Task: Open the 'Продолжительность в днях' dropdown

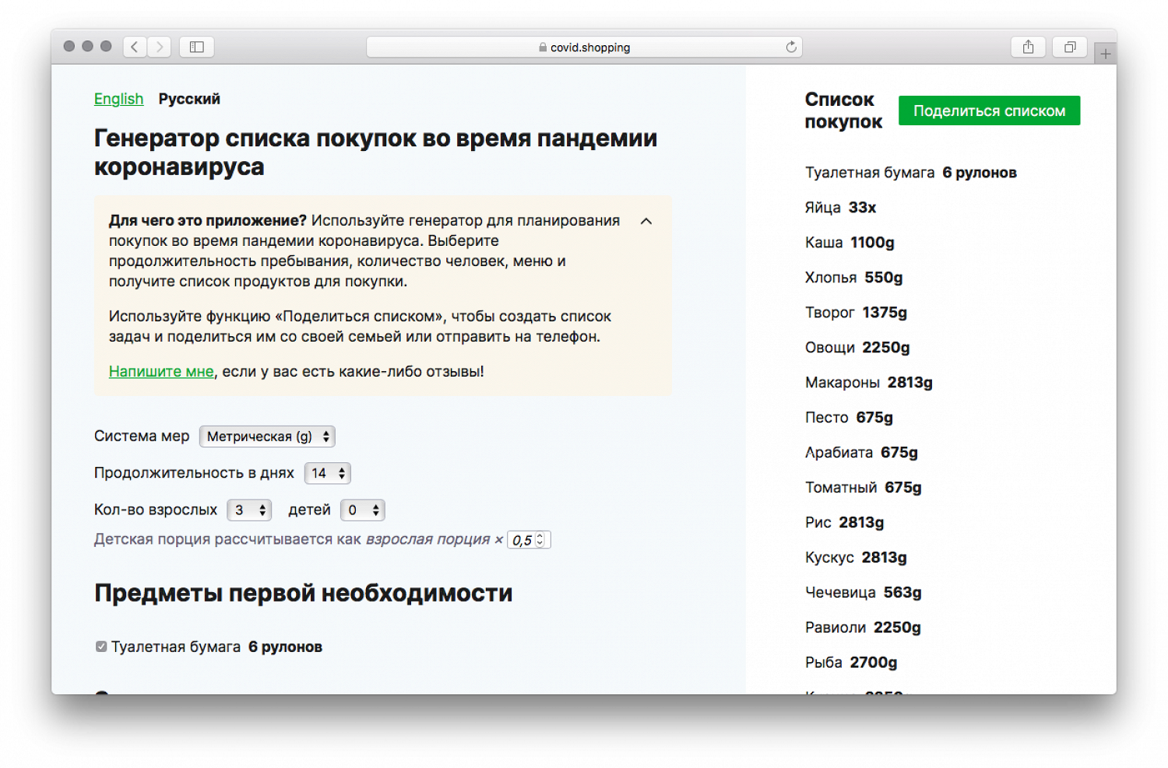Action: (327, 473)
